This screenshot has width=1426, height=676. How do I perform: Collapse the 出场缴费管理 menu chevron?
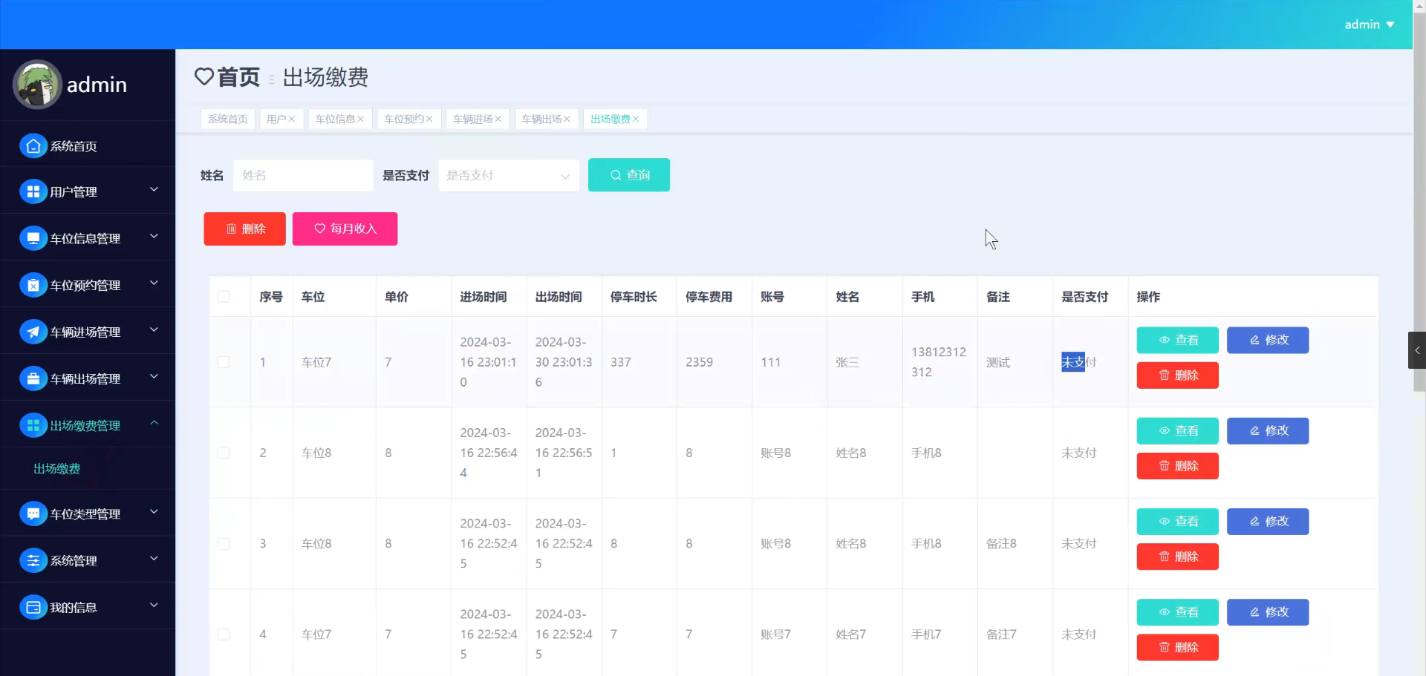point(154,423)
